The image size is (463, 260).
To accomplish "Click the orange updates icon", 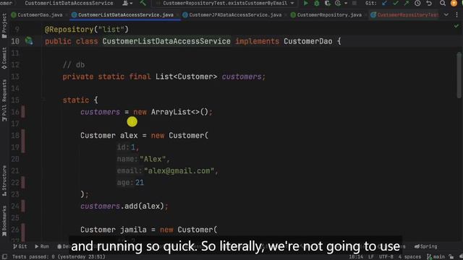I will [x=454, y=3].
